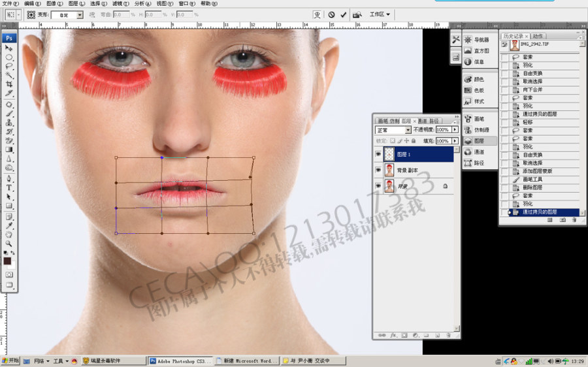588x367 pixels.
Task: Select the Eyedropper tool
Action: pyautogui.click(x=9, y=226)
